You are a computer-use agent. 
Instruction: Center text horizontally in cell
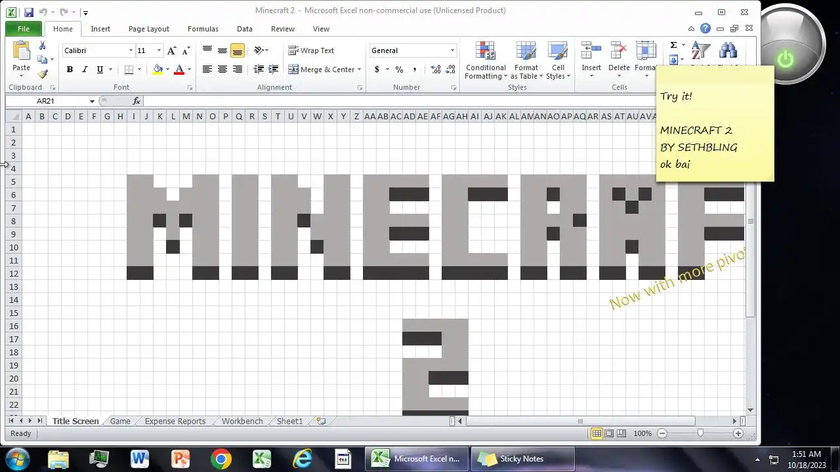222,69
